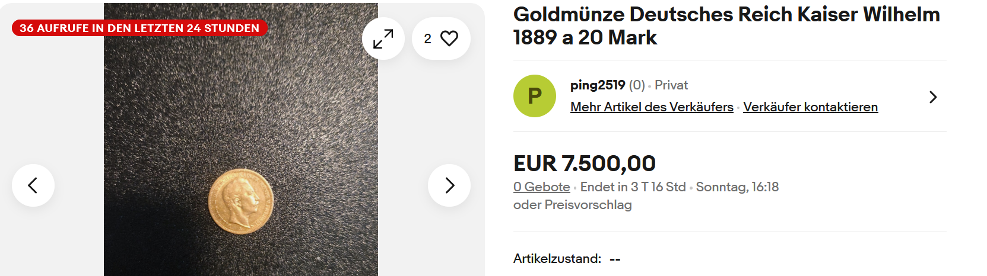Show previous image with left arrow
This screenshot has width=987, height=276.
[x=33, y=185]
